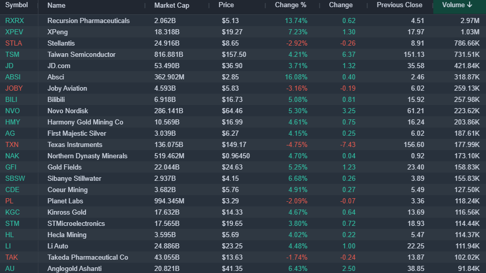This screenshot has width=486, height=273.
Task: Click the 16.08% change value
Action: [x=296, y=77]
